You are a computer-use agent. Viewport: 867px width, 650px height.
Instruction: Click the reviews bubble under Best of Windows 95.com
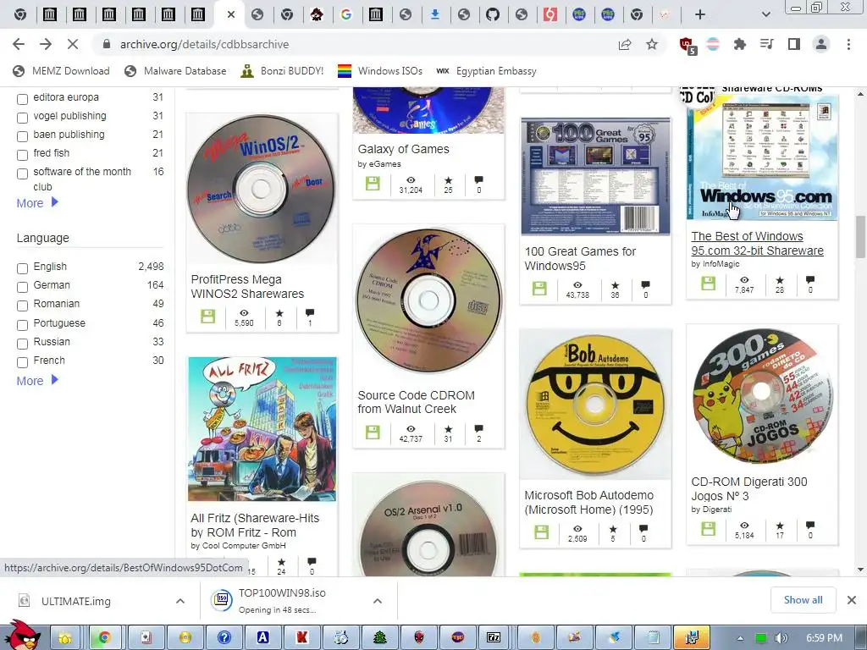tap(810, 279)
